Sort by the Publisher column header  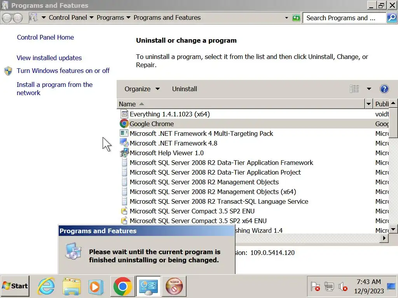381,104
